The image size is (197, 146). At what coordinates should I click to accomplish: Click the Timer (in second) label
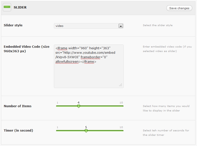18,131
